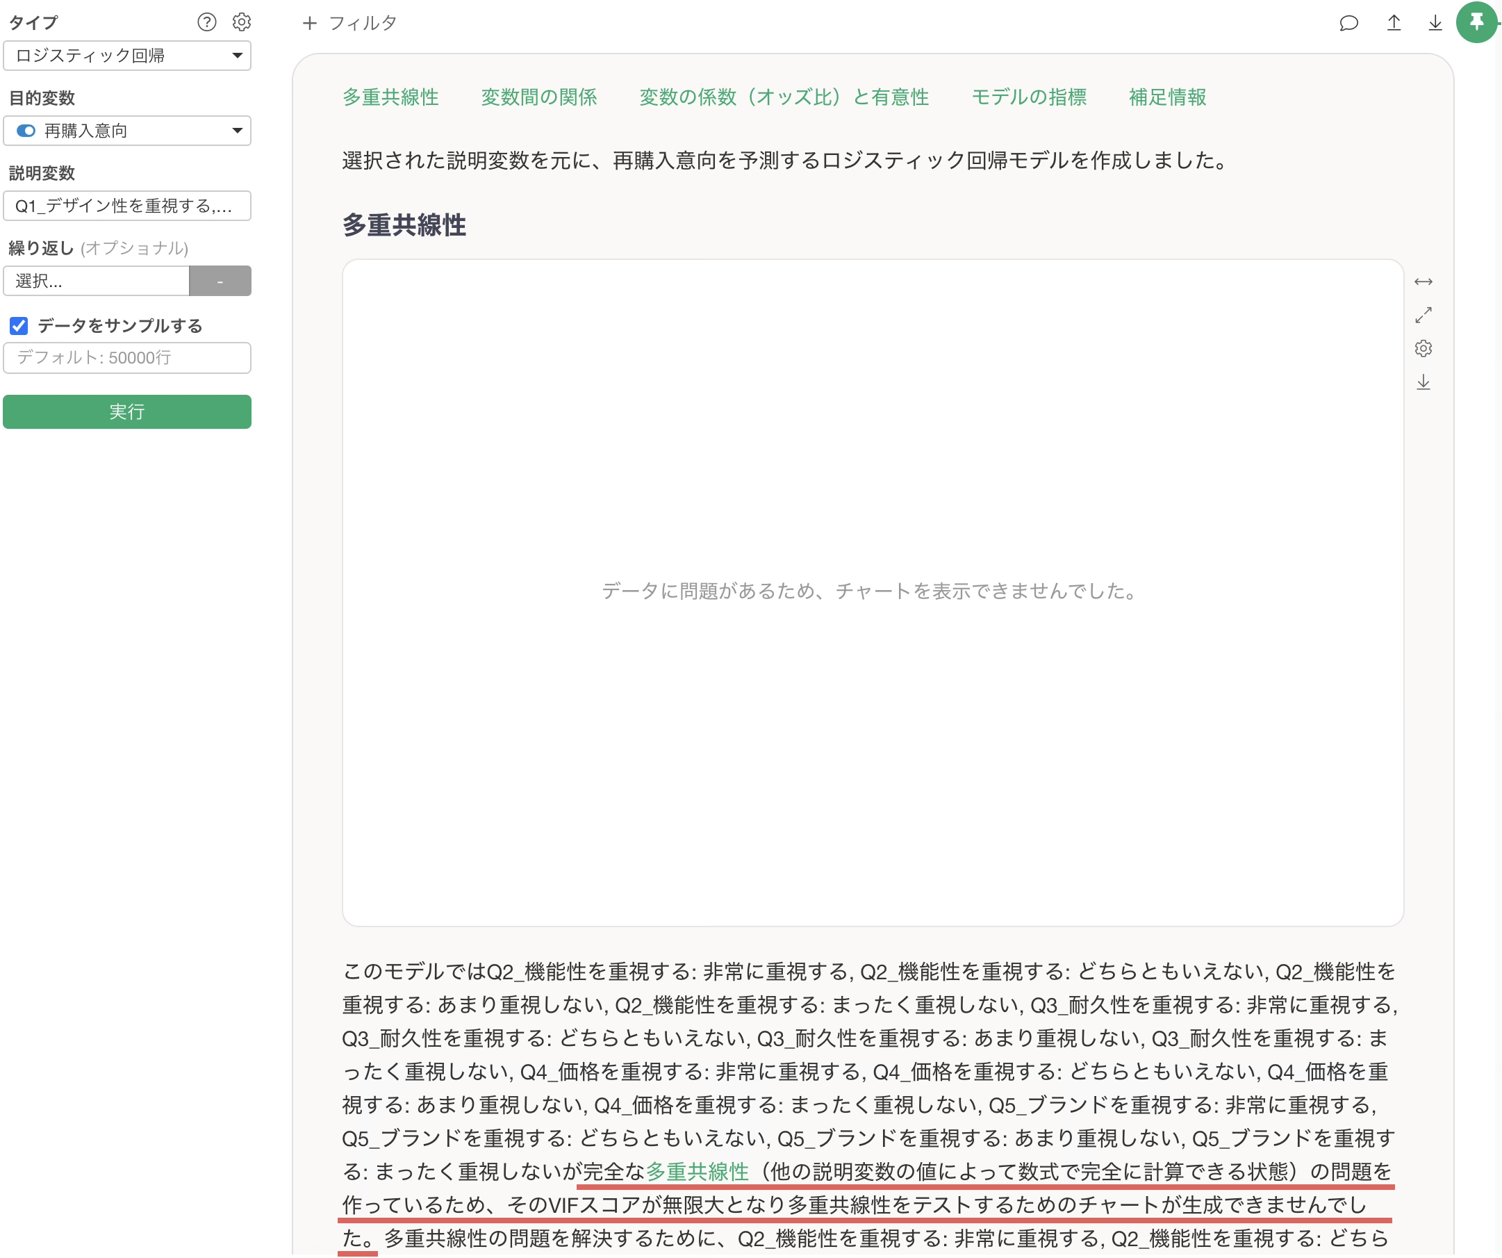Click the green pin button
The width and height of the screenshot is (1502, 1258).
(1476, 23)
